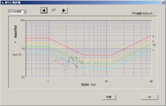Click the 周波数 f(Hz) axis title
The height and width of the screenshot is (106, 166).
pyautogui.click(x=89, y=85)
